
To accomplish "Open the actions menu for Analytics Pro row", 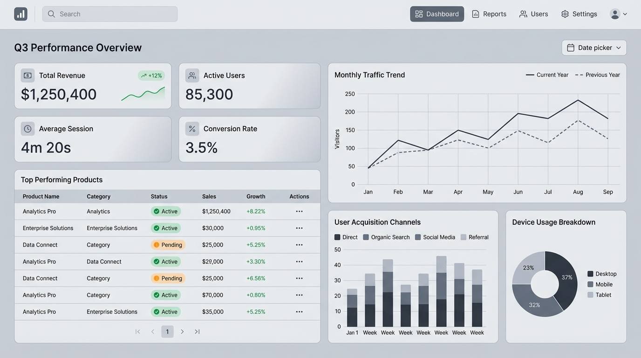I will 299,211.
